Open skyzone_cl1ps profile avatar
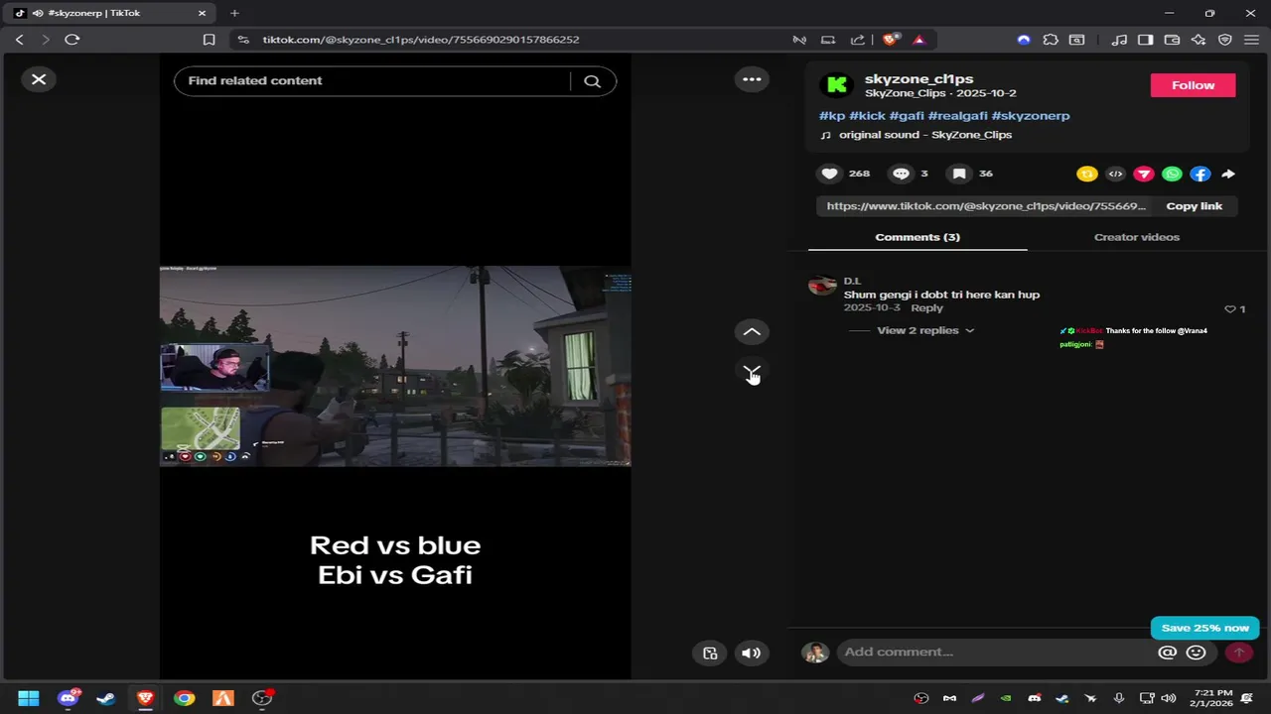 tap(837, 85)
